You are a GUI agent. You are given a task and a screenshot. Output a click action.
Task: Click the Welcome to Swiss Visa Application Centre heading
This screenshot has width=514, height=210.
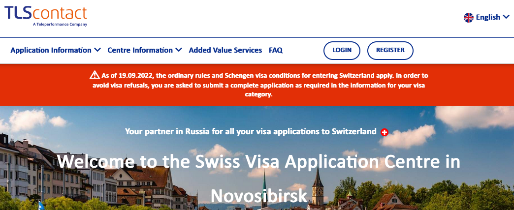pyautogui.click(x=259, y=162)
